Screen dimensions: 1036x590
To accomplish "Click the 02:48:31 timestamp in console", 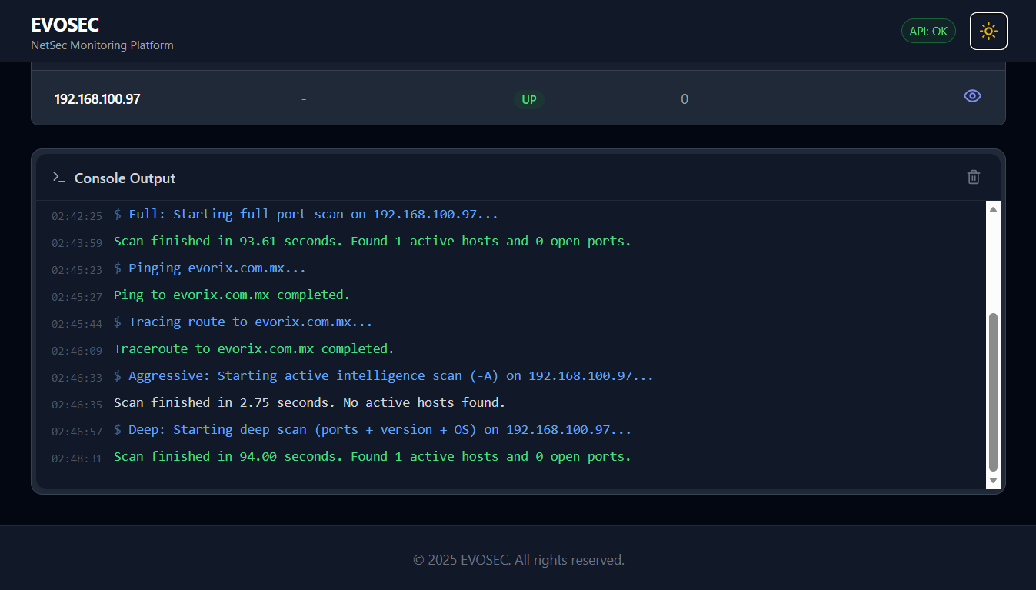I will [77, 458].
